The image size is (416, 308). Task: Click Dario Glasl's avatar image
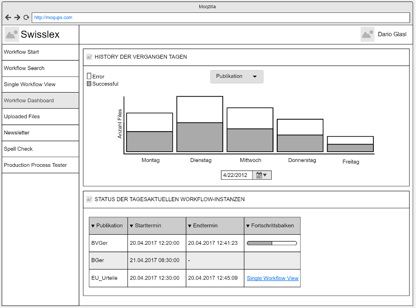coord(367,34)
